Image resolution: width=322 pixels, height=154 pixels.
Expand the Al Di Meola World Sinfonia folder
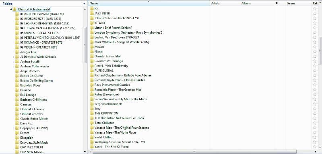click(x=14, y=57)
